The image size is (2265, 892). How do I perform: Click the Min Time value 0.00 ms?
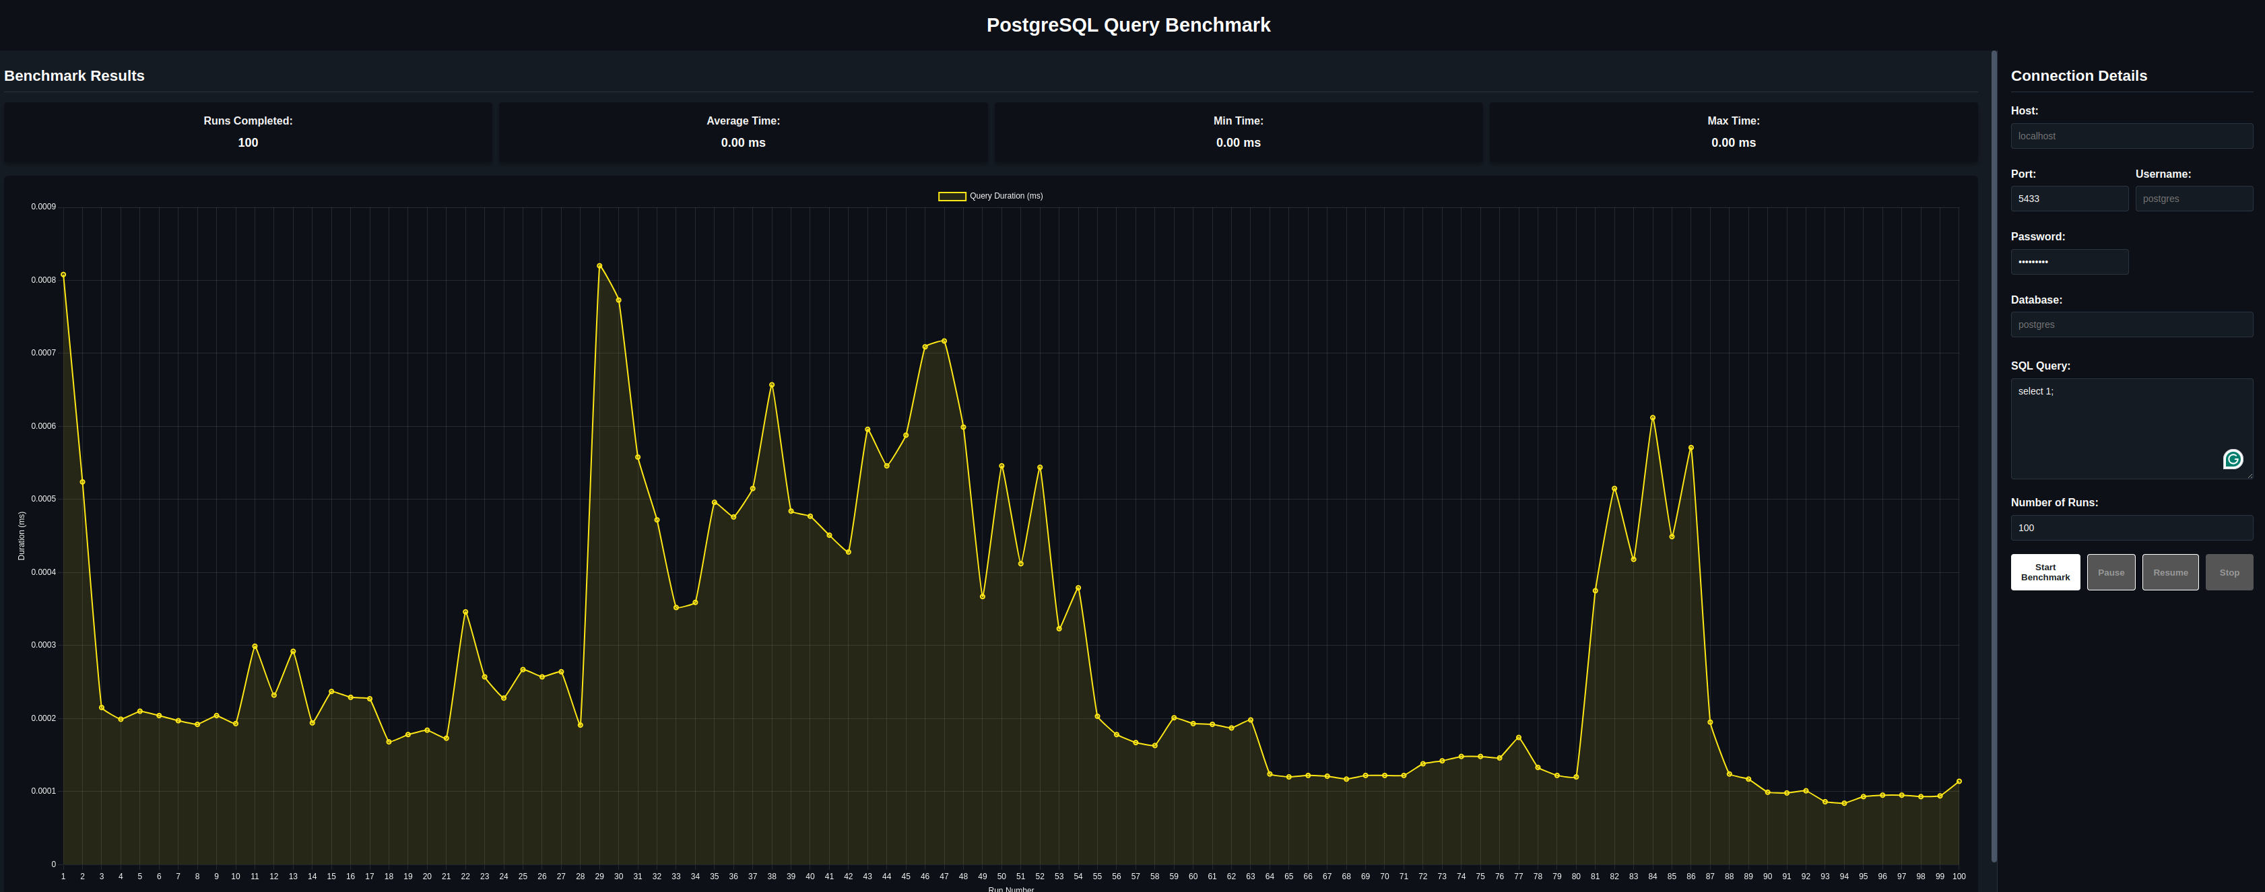(1238, 142)
